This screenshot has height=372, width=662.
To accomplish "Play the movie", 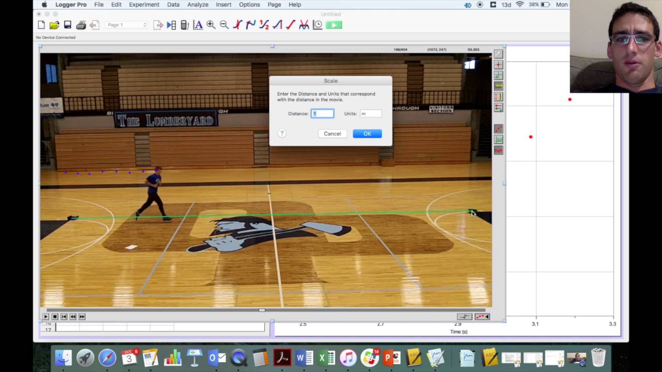I will 46,316.
